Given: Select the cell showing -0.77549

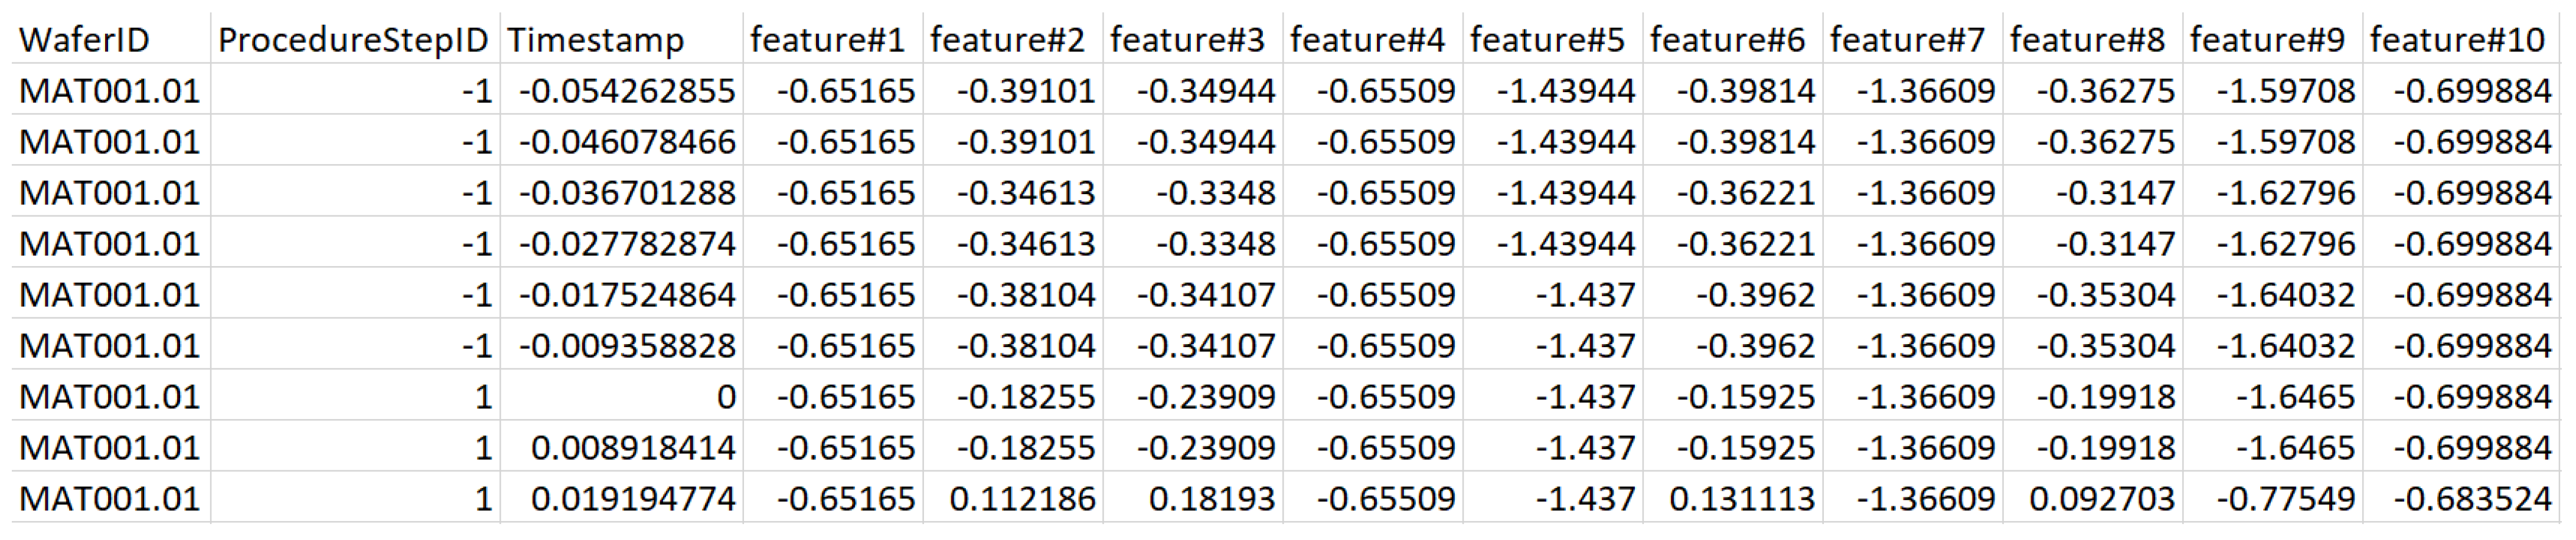Looking at the screenshot, I should point(2272,499).
